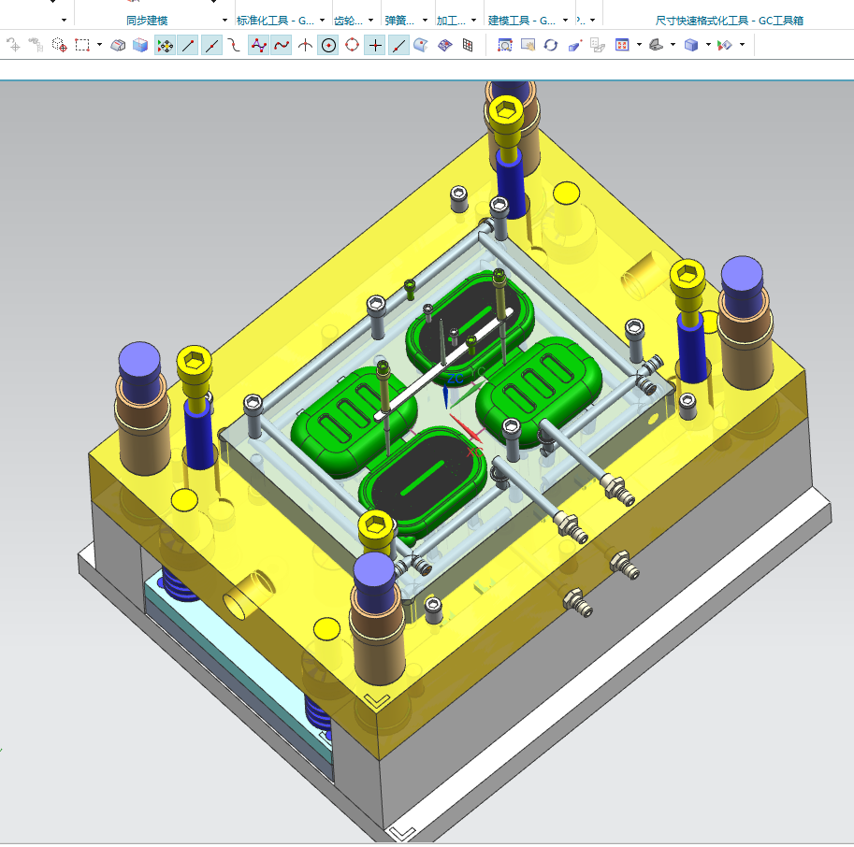Open the 同步建模 group
This screenshot has width=854, height=847.
tap(147, 21)
